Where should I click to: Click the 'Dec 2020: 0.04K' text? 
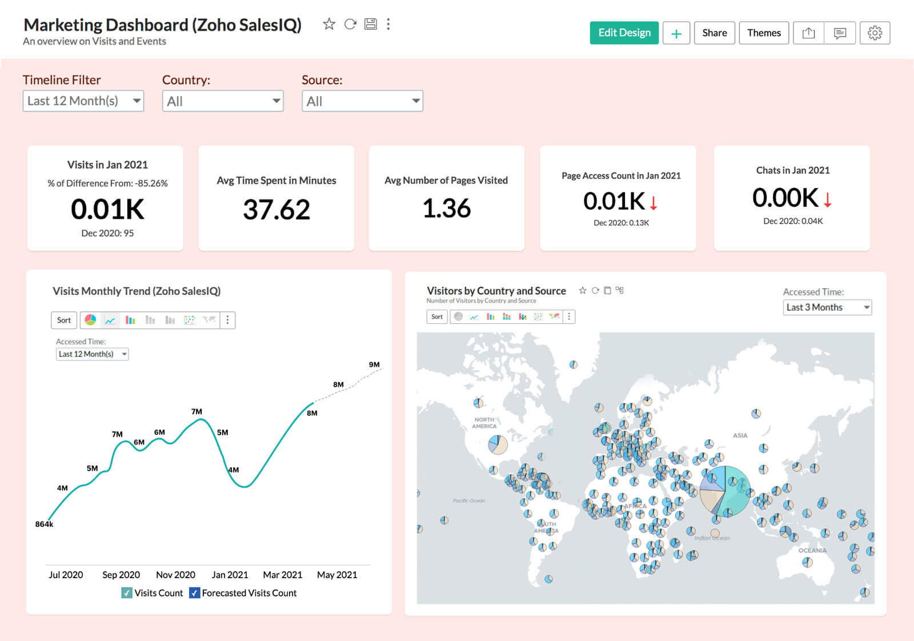coord(793,221)
